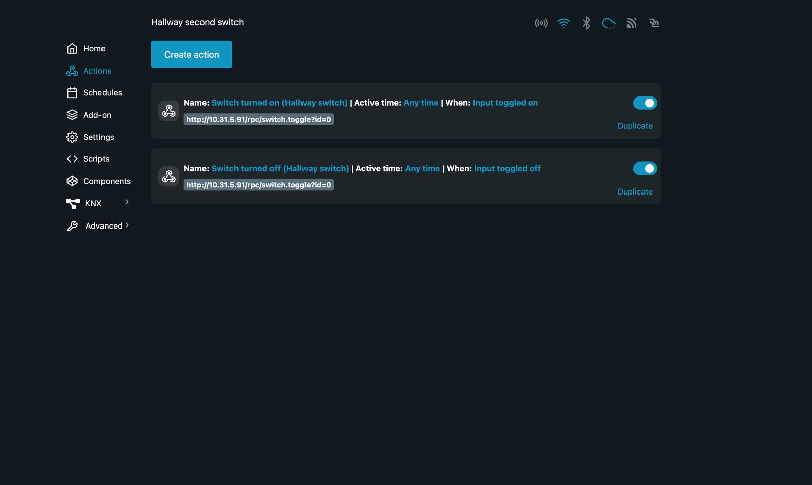Click the KNX network icon
This screenshot has width=812, height=485.
[x=73, y=203]
